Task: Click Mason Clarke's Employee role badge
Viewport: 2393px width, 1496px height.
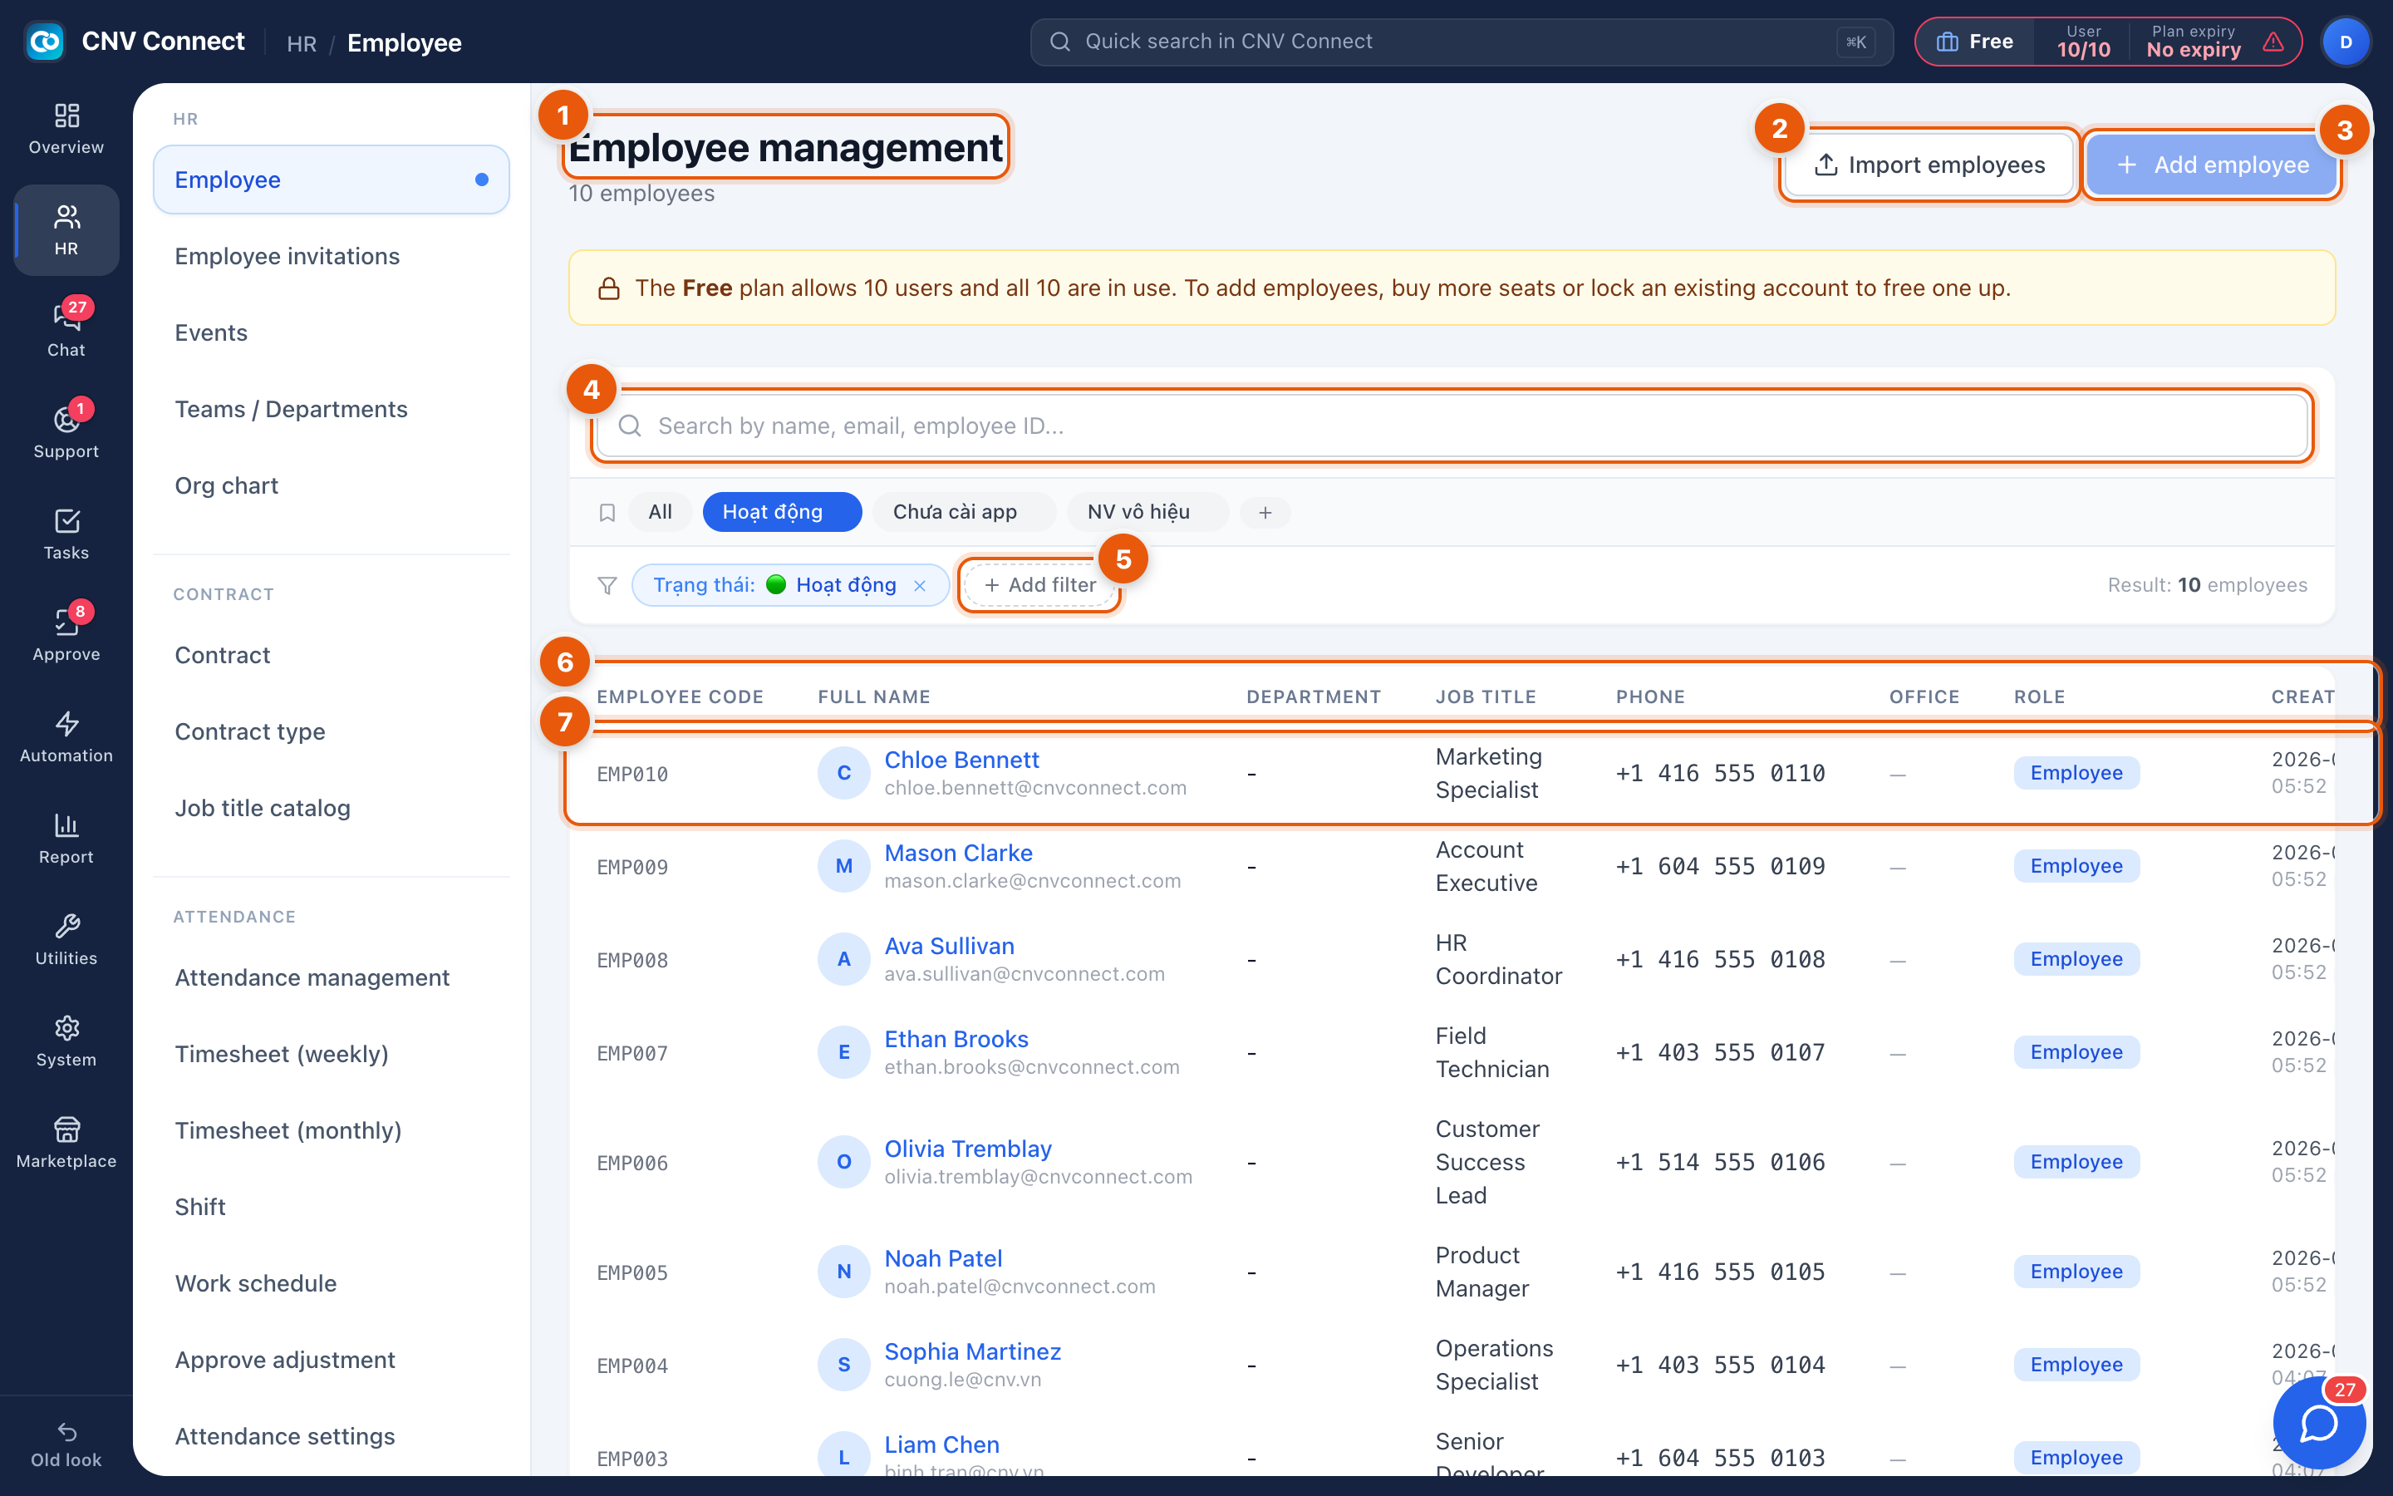Action: pos(2076,866)
